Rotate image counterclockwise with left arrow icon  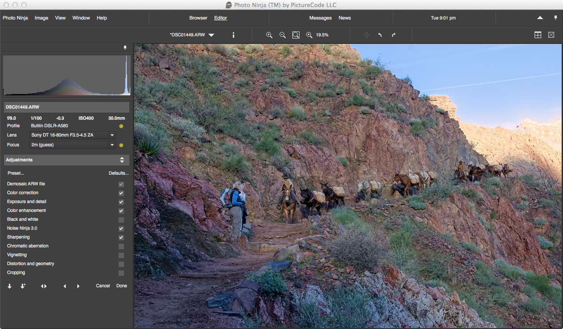[x=380, y=35]
